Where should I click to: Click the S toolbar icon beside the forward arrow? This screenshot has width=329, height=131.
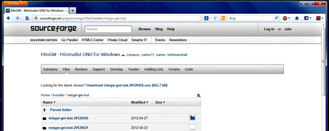click(27, 18)
